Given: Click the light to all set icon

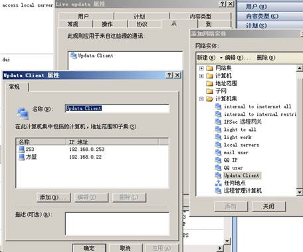Looking at the screenshot, I should 218,130.
